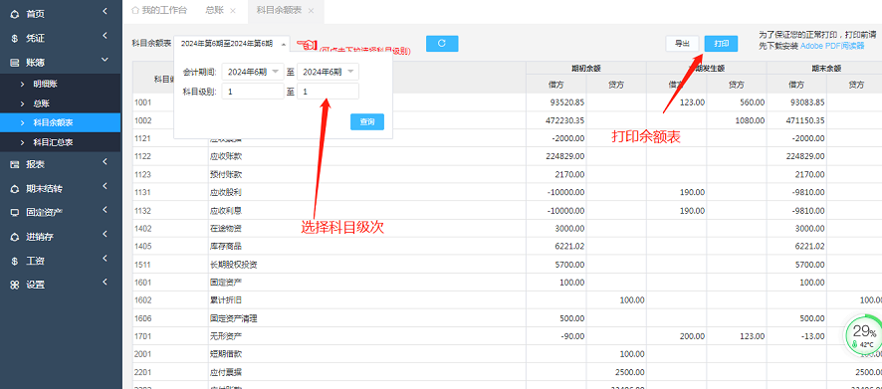This screenshot has height=389, width=882.
Task: Expand the 期末结转 menu chevron
Action: tap(105, 185)
